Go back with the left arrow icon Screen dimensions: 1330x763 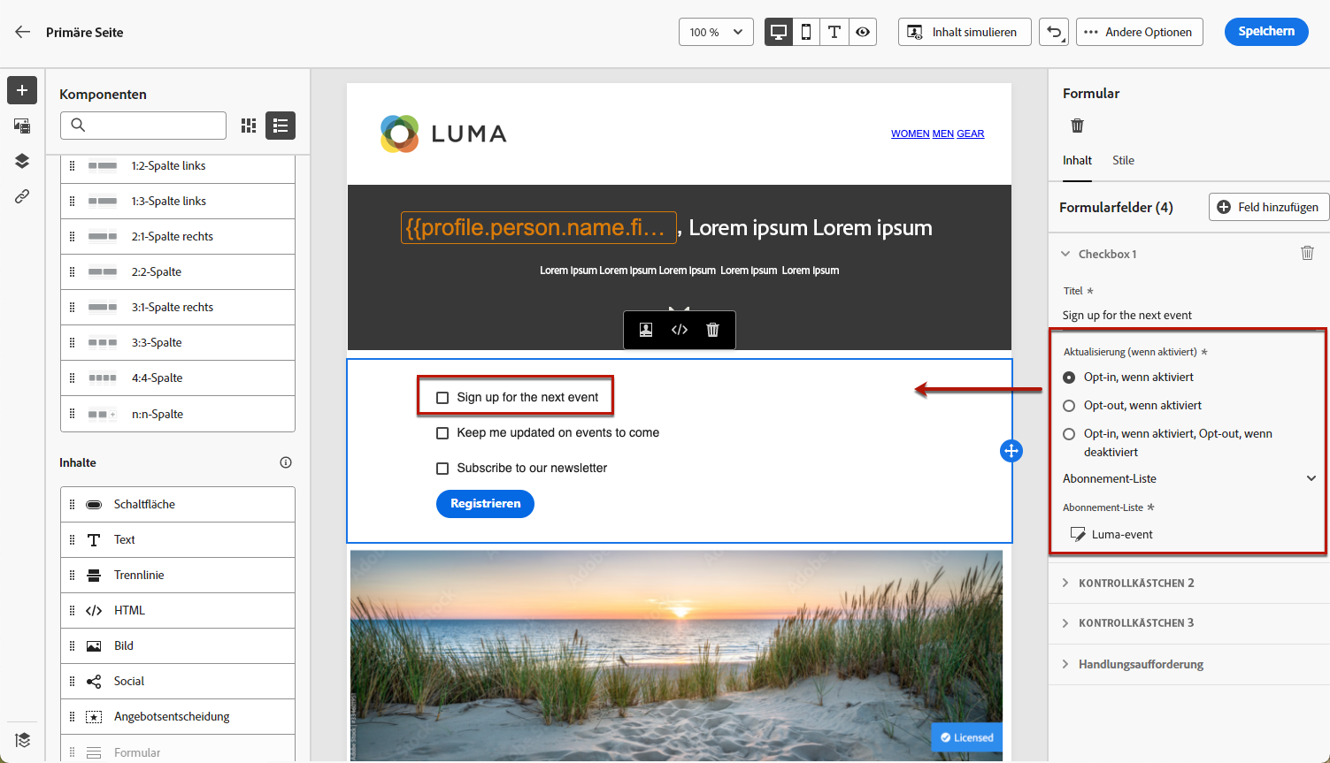click(x=23, y=32)
